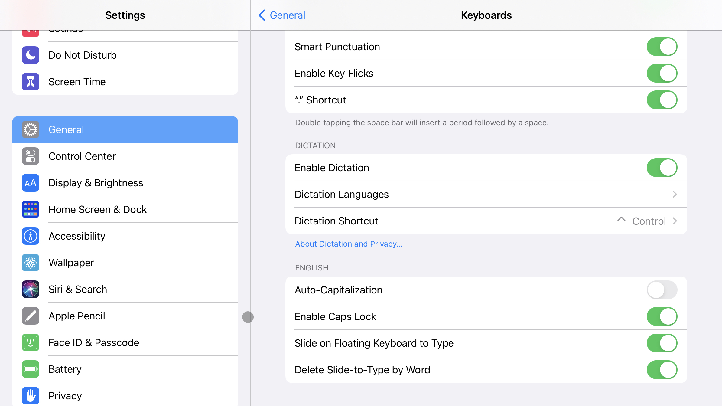Image resolution: width=722 pixels, height=406 pixels.
Task: Open Screen Time hourglass icon
Action: click(31, 82)
